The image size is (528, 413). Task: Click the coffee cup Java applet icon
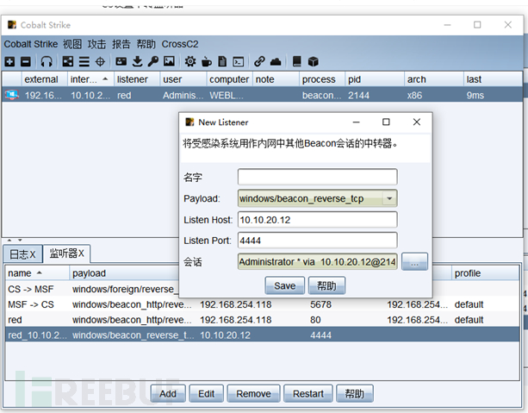[x=207, y=62]
